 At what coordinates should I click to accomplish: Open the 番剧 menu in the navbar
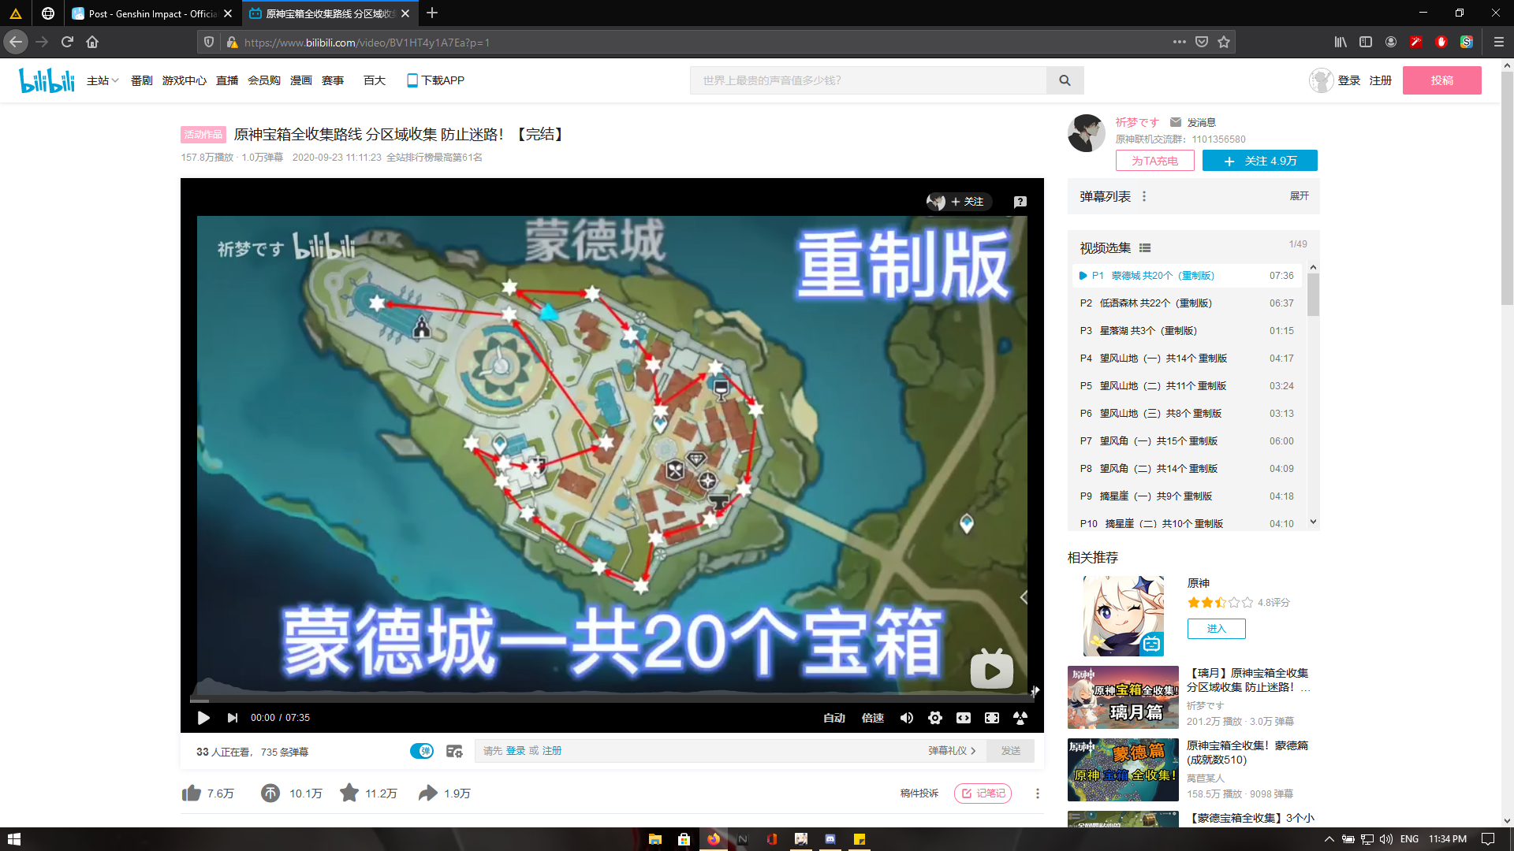[140, 80]
